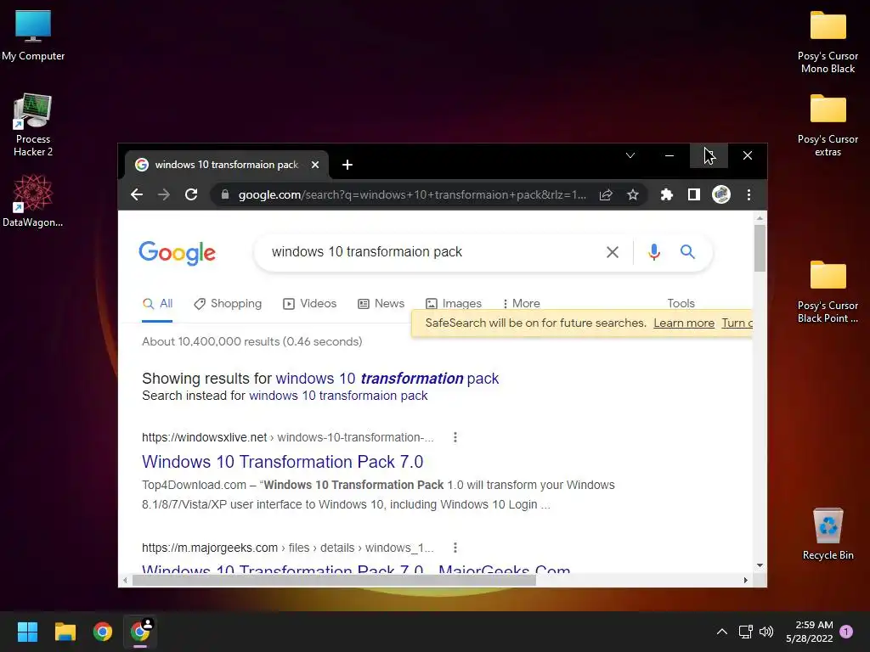The height and width of the screenshot is (652, 870).
Task: Open the network tray icon
Action: [745, 632]
